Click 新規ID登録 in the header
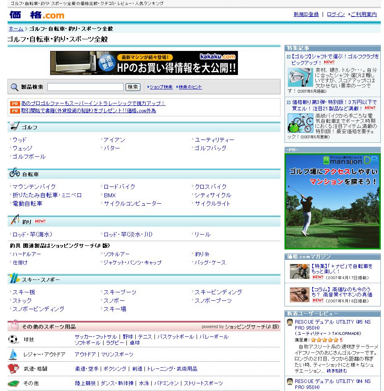The image size is (384, 391). click(306, 14)
